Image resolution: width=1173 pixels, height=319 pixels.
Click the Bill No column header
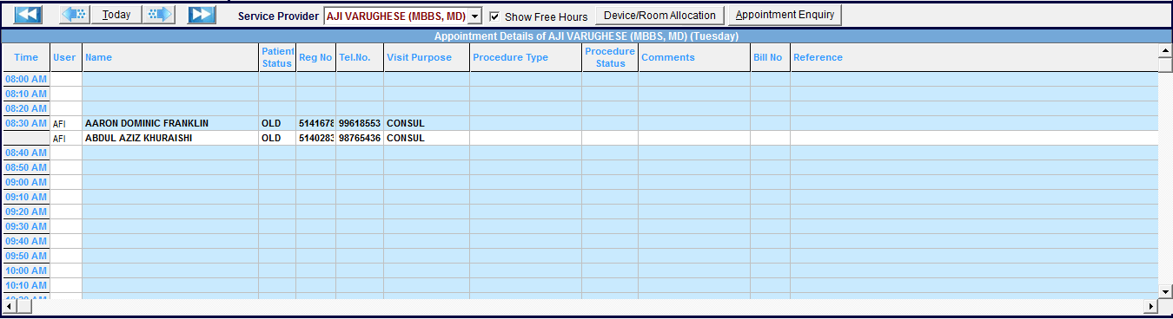(x=770, y=57)
